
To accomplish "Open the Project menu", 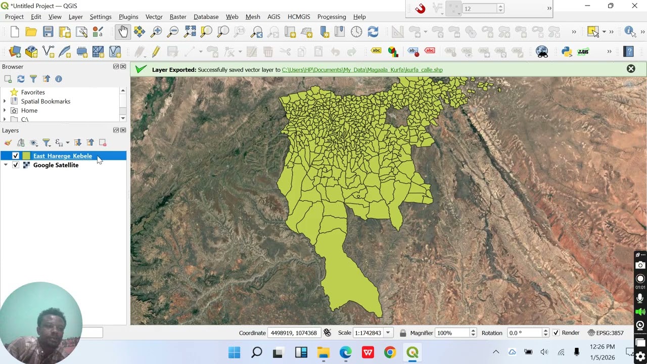I will tap(14, 17).
